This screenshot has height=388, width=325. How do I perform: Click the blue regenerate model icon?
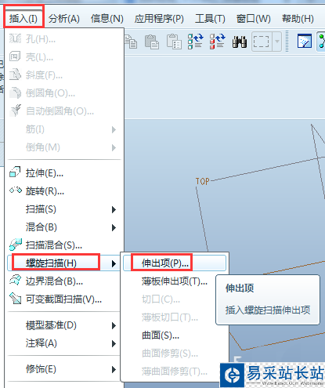pos(196,42)
